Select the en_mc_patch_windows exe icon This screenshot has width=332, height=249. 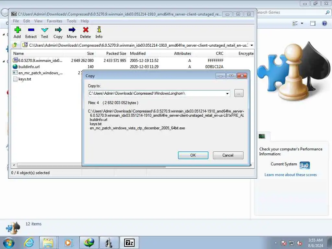click(x=15, y=73)
